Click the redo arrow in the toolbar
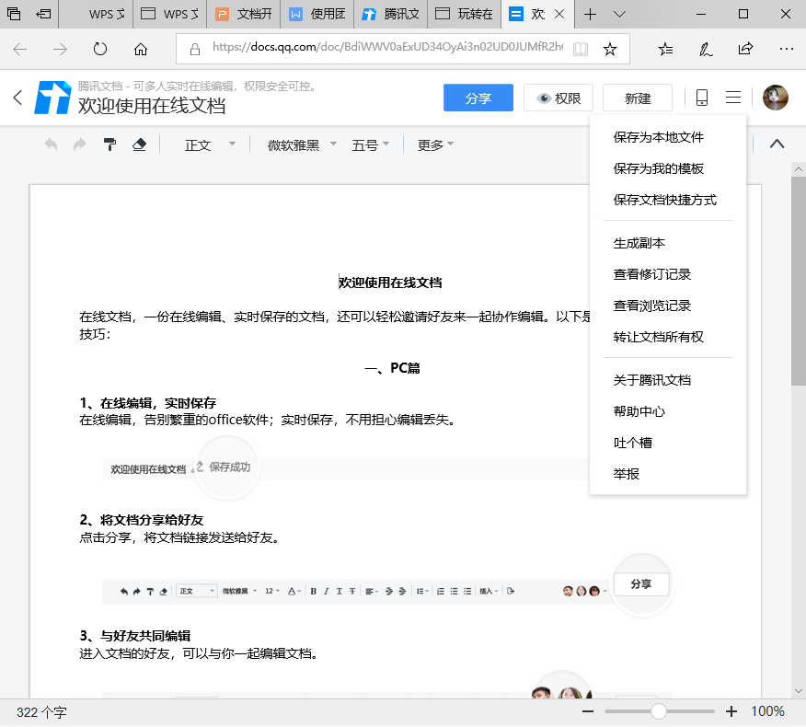 (80, 144)
